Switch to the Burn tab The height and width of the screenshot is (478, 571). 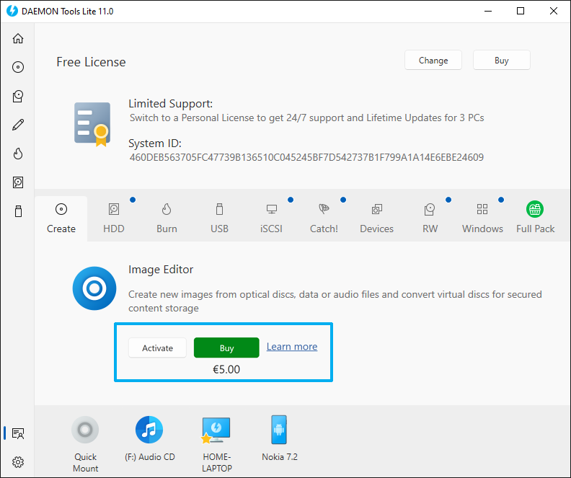[167, 218]
